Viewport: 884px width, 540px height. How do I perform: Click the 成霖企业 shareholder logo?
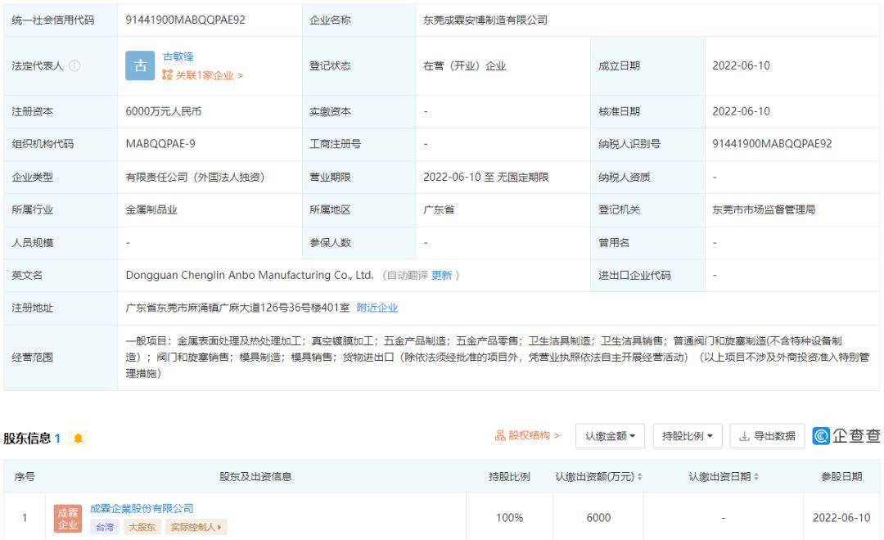click(67, 518)
